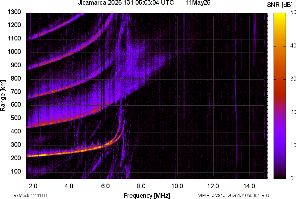The height and width of the screenshot is (199, 296).
Task: Click the frequency tick label 10.0
Action: pos(177,186)
